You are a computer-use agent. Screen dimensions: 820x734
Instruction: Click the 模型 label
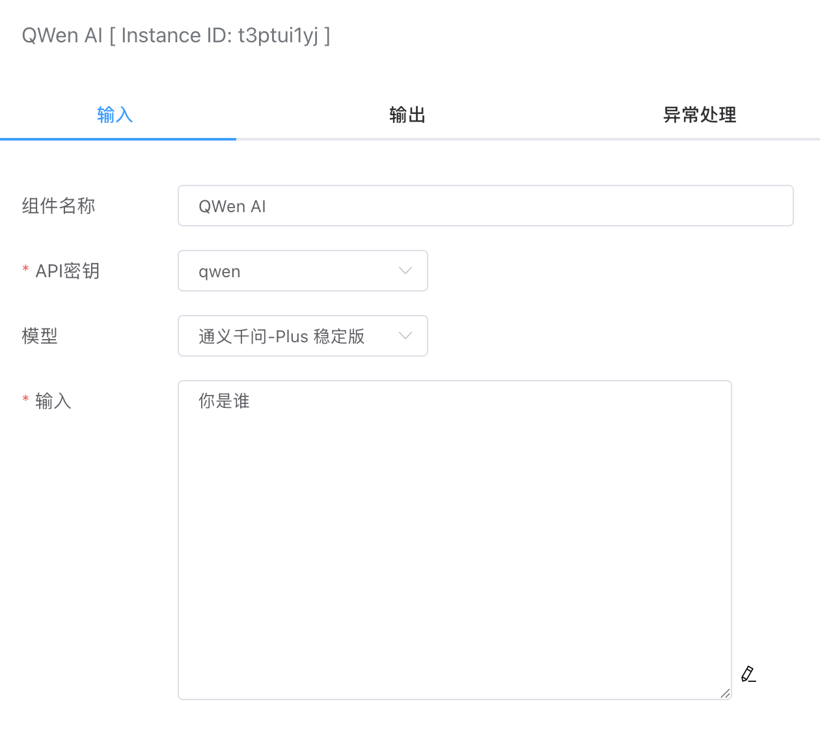[40, 336]
